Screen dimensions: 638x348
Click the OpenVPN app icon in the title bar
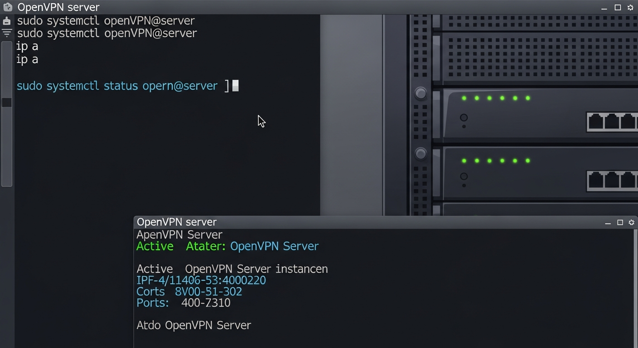tap(7, 7)
